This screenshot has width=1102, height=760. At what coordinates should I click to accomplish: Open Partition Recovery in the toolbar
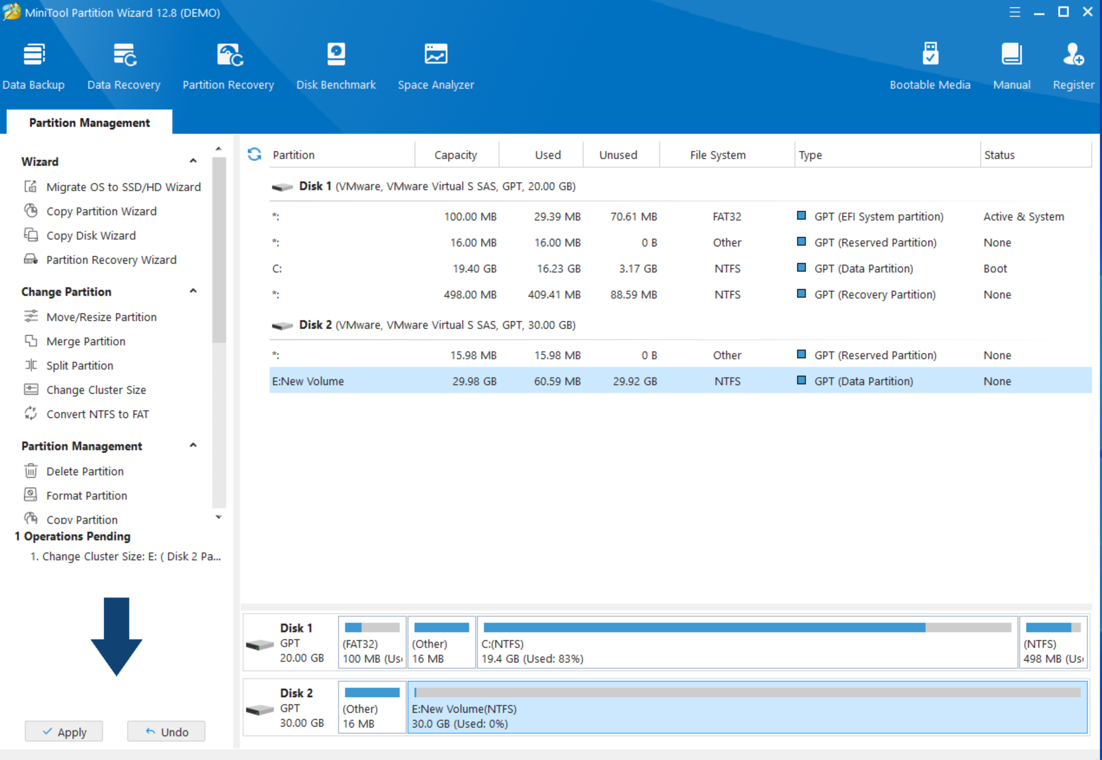tap(228, 66)
